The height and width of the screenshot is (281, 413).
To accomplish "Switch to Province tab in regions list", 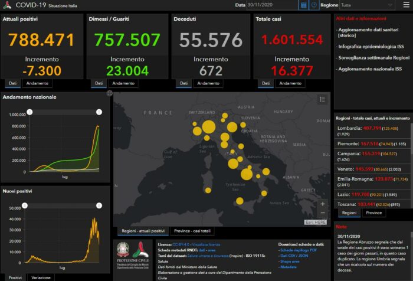I will coord(373,213).
